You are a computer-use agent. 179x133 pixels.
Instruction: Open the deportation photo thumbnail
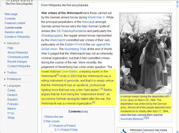(x=146, y=54)
